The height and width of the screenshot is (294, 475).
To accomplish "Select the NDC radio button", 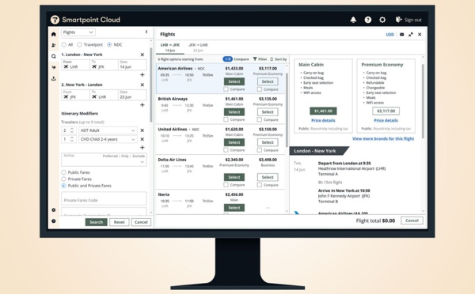I will [109, 44].
